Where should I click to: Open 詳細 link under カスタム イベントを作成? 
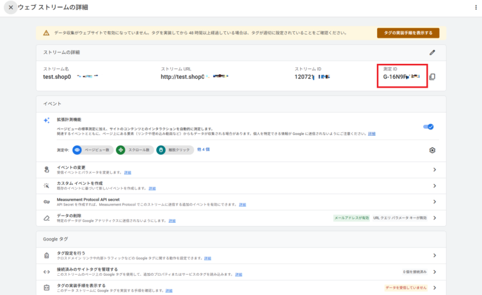pyautogui.click(x=152, y=188)
